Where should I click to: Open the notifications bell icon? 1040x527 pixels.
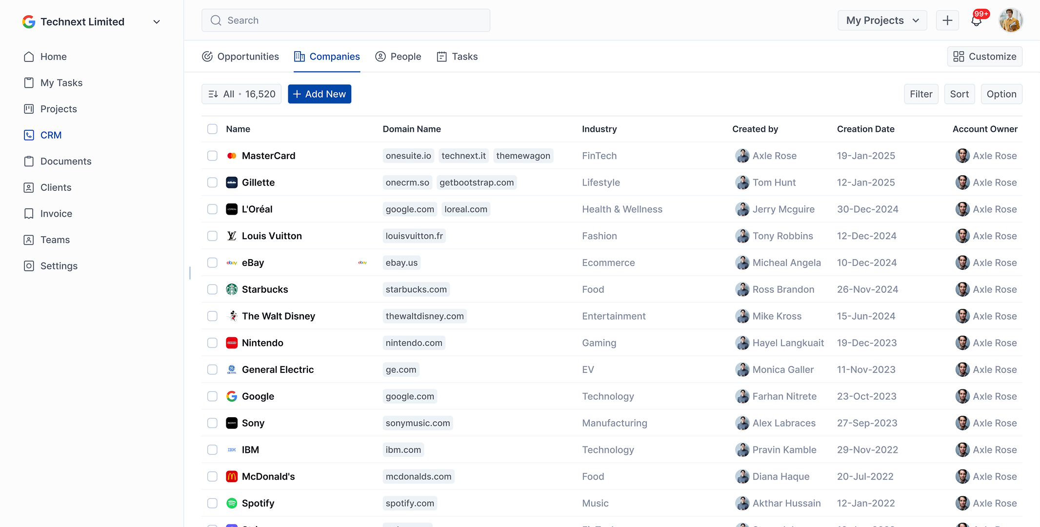pos(976,20)
